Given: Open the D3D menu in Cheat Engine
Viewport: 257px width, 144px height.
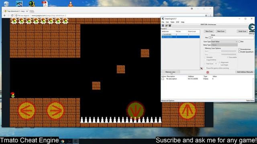Looking at the screenshot, I should [x=177, y=22].
